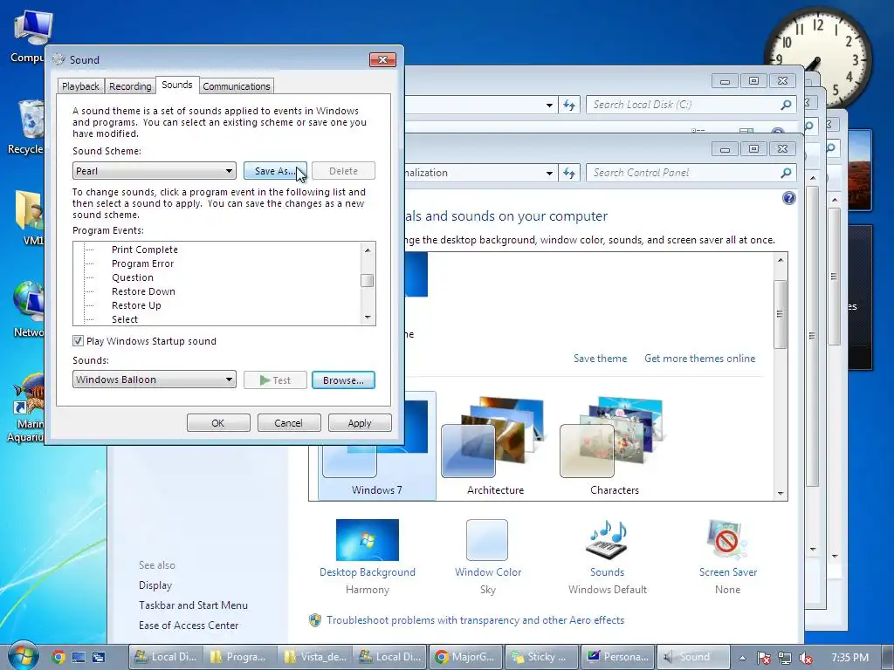Viewport: 894px width, 670px height.
Task: Click refresh icon in Local Disk address bar
Action: coord(569,105)
